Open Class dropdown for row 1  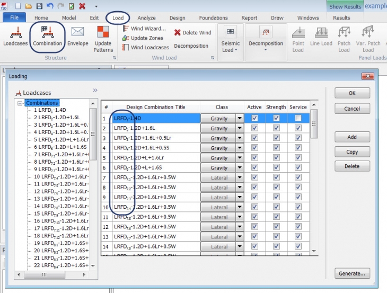click(239, 119)
